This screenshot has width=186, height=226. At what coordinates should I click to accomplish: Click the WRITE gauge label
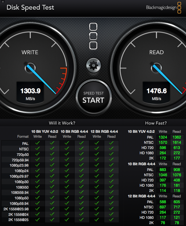(30, 52)
